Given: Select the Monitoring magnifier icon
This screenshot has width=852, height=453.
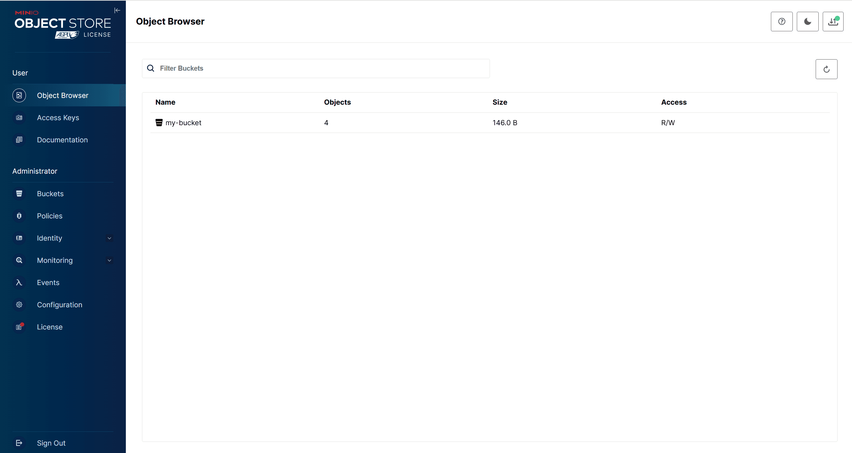Looking at the screenshot, I should [19, 260].
